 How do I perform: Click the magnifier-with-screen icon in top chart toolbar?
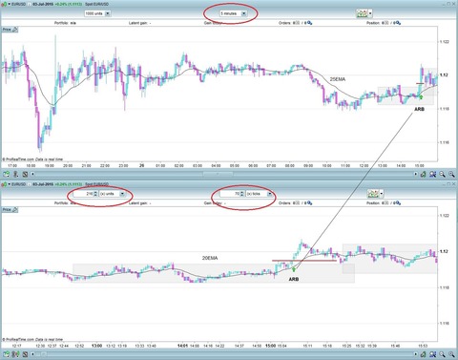(x=432, y=174)
